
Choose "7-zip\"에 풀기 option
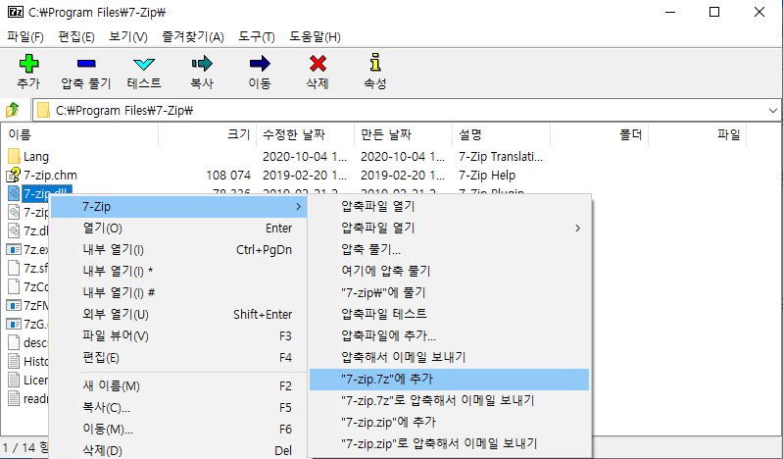click(x=450, y=292)
